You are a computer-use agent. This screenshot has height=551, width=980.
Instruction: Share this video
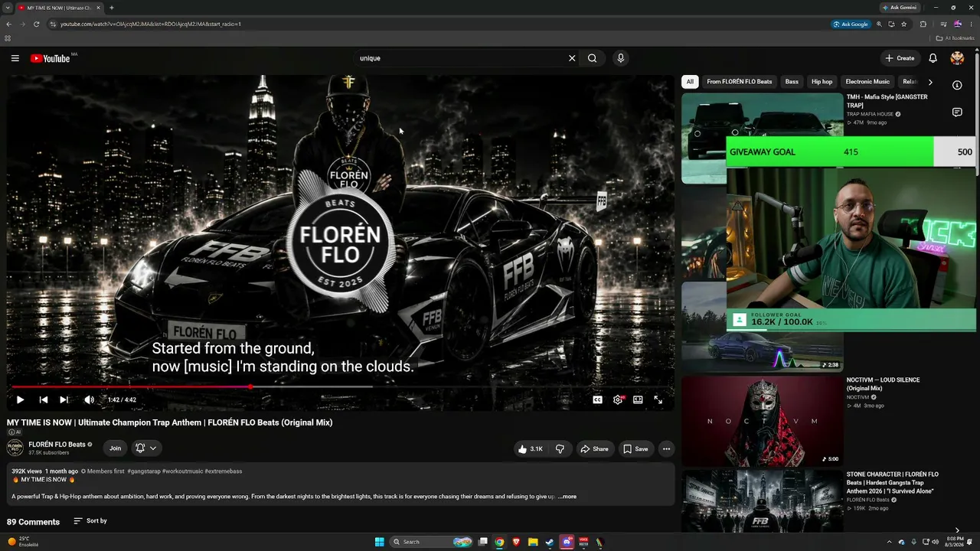[x=594, y=449]
